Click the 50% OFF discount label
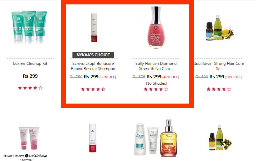Screen dimensions: 256x161 (x=233, y=77)
